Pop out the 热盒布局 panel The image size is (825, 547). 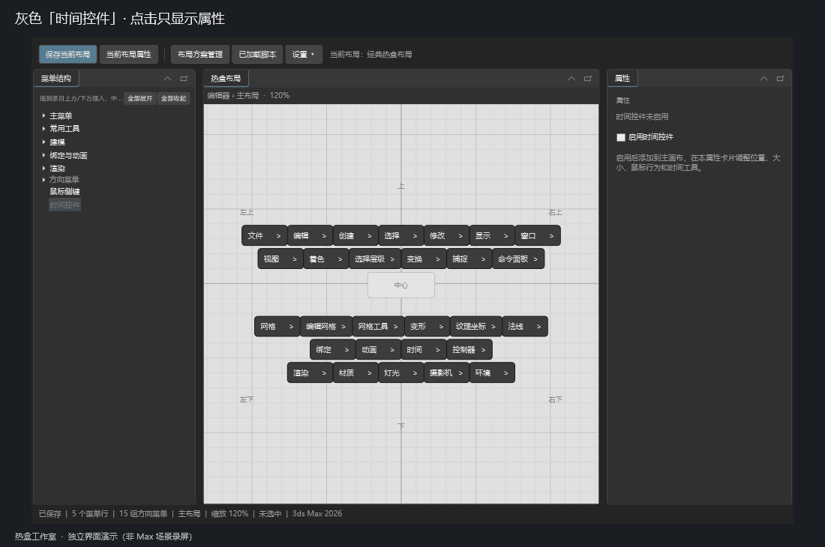pyautogui.click(x=588, y=78)
